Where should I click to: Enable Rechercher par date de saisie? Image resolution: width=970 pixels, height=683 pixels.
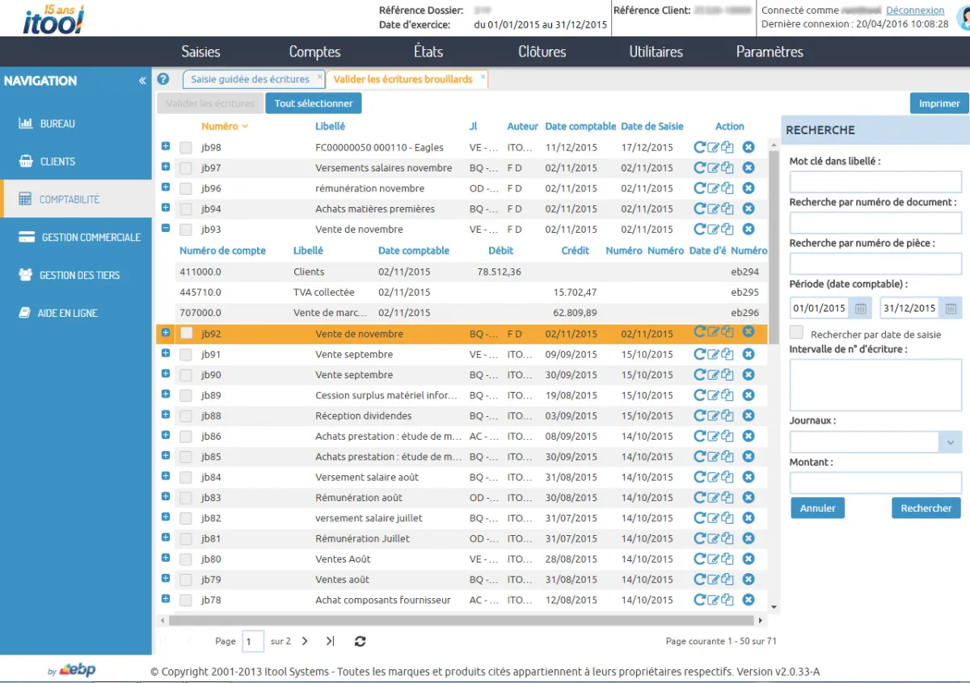(x=797, y=333)
